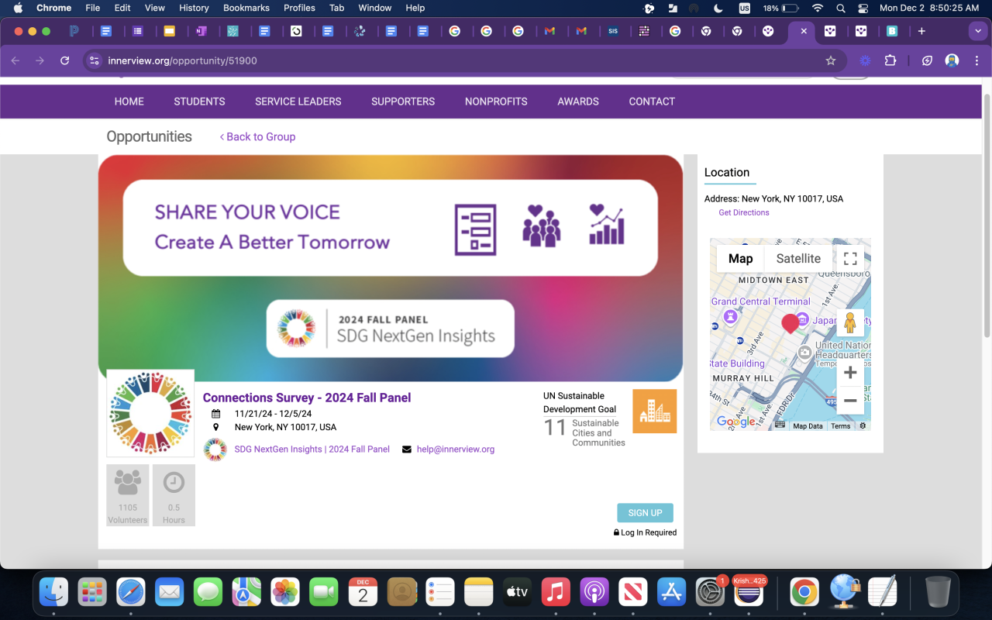Viewport: 992px width, 620px height.
Task: Open Photos app from the Dock
Action: [x=285, y=592]
